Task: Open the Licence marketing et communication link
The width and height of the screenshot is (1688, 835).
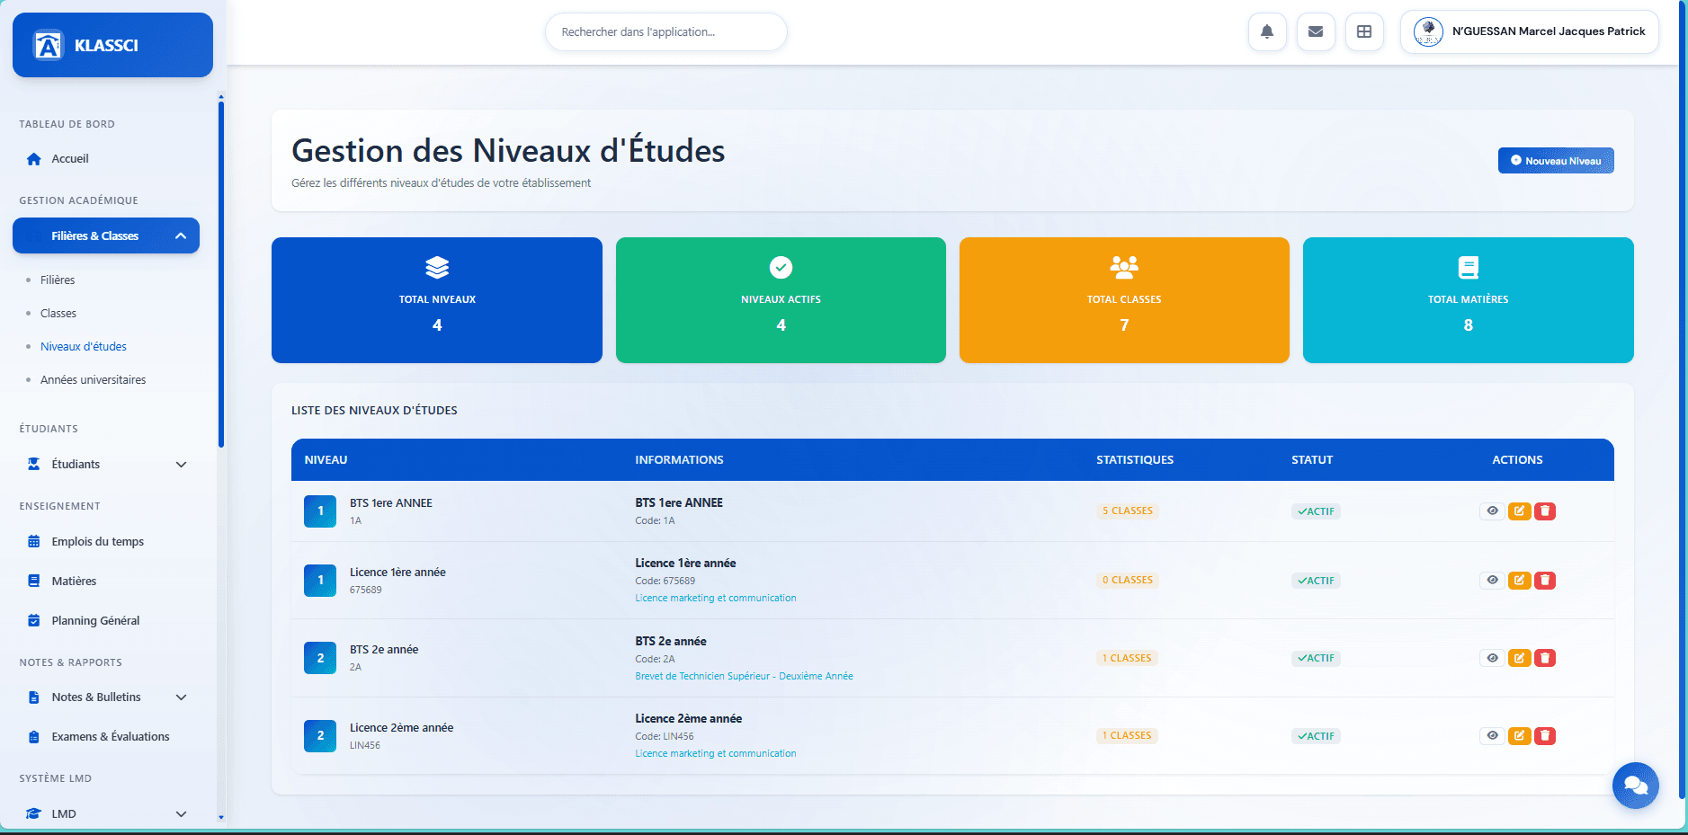Action: coord(715,597)
